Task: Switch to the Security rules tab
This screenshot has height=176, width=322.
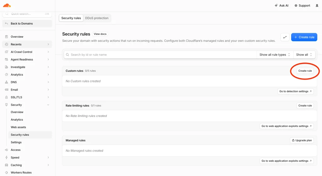Action: [x=71, y=18]
